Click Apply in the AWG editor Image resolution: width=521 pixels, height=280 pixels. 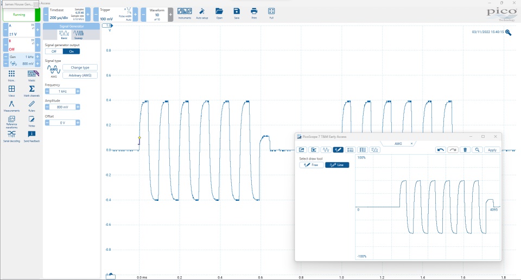tap(492, 150)
